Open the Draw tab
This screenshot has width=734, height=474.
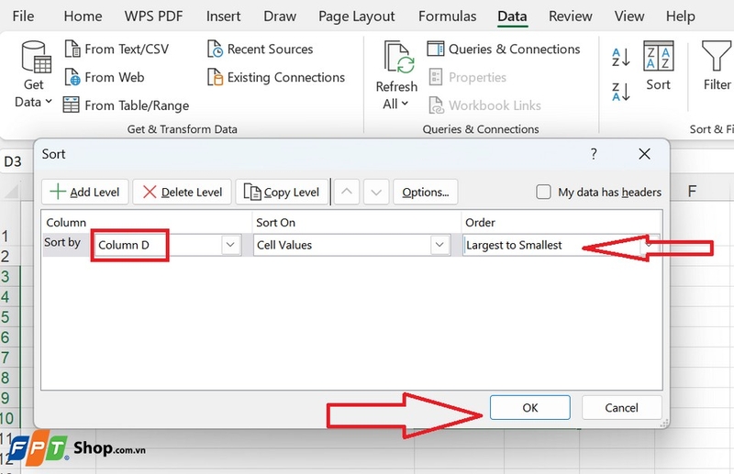click(280, 17)
